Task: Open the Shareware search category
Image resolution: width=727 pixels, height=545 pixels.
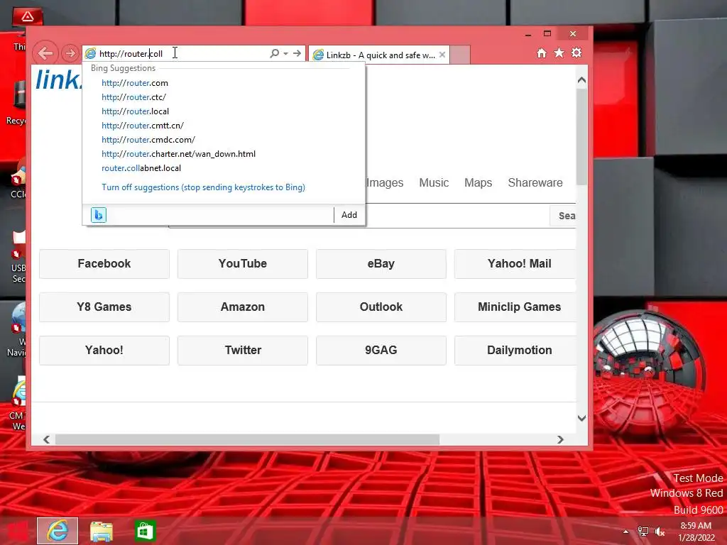Action: [535, 182]
